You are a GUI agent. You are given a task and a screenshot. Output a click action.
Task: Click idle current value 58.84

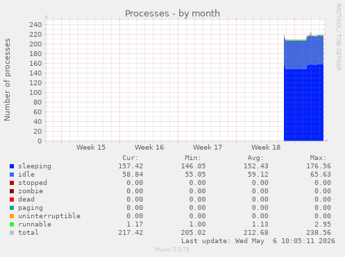[133, 175]
